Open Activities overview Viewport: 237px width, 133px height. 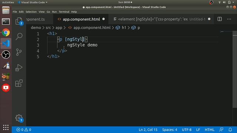(x=8, y=3)
